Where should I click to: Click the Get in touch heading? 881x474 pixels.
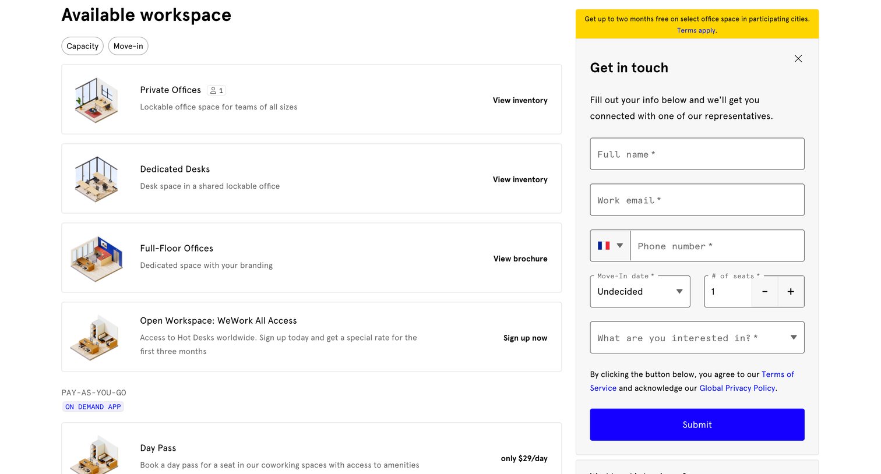pyautogui.click(x=629, y=68)
